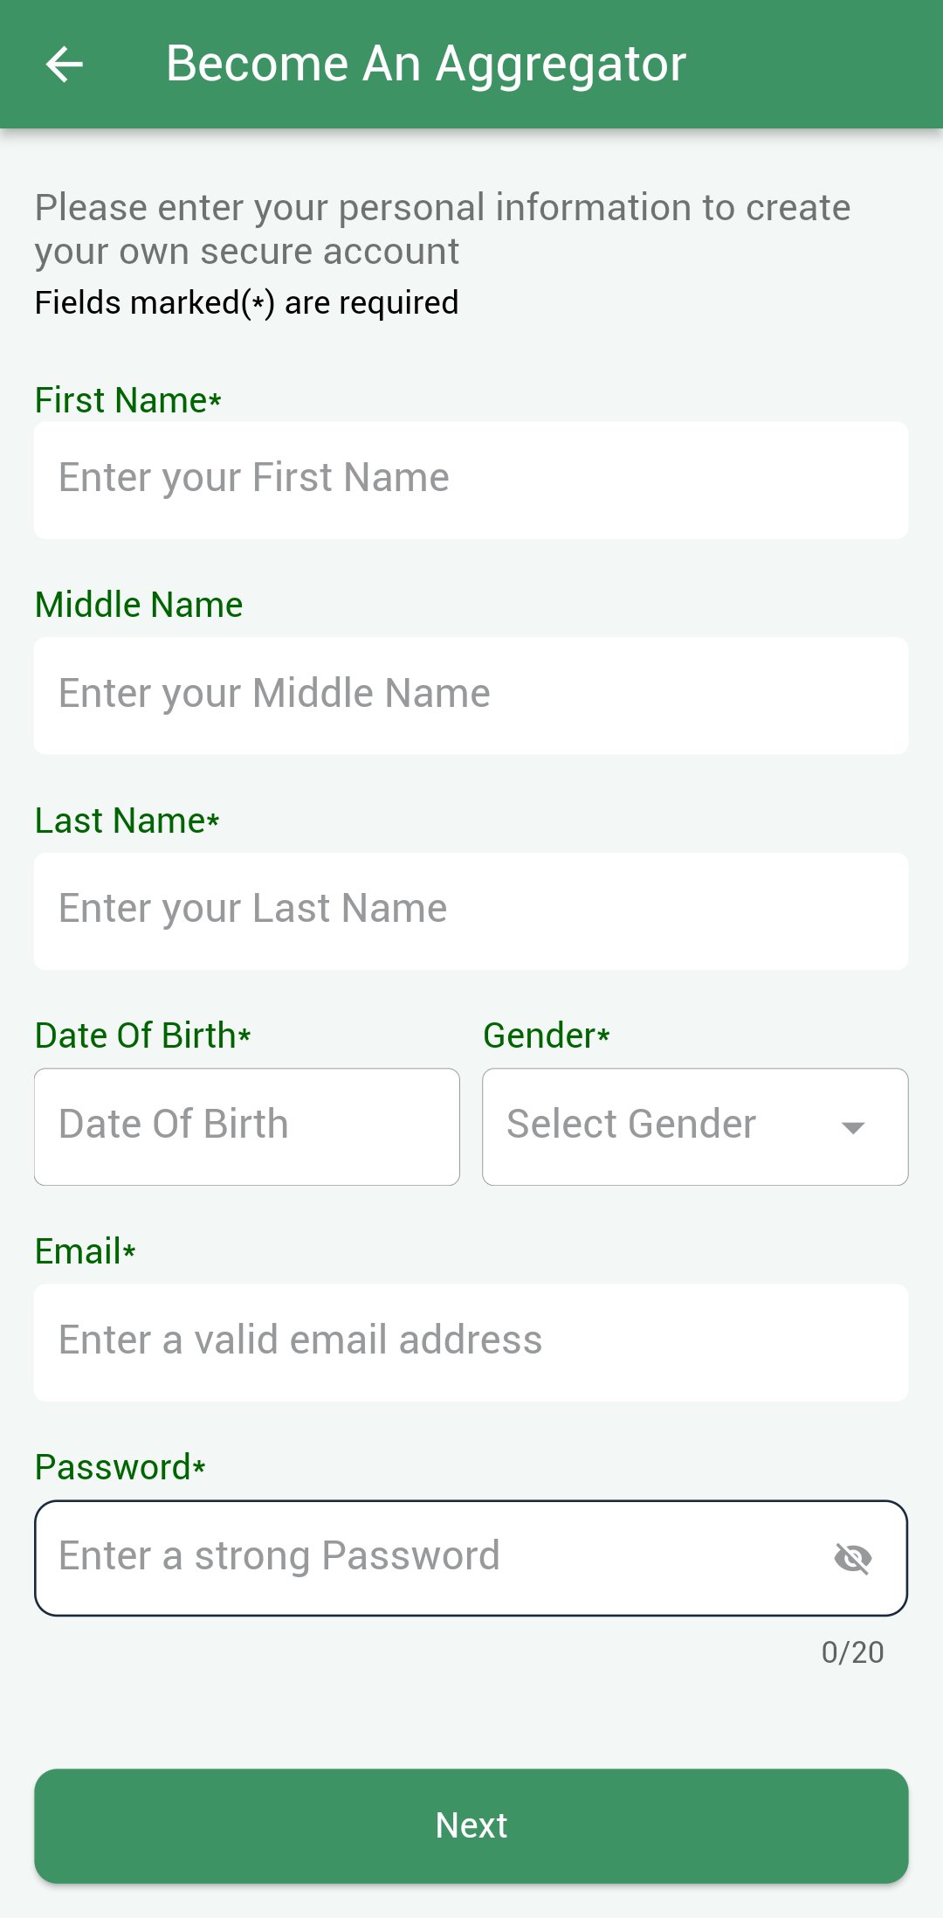Click the 0/20 password character counter

point(852,1652)
